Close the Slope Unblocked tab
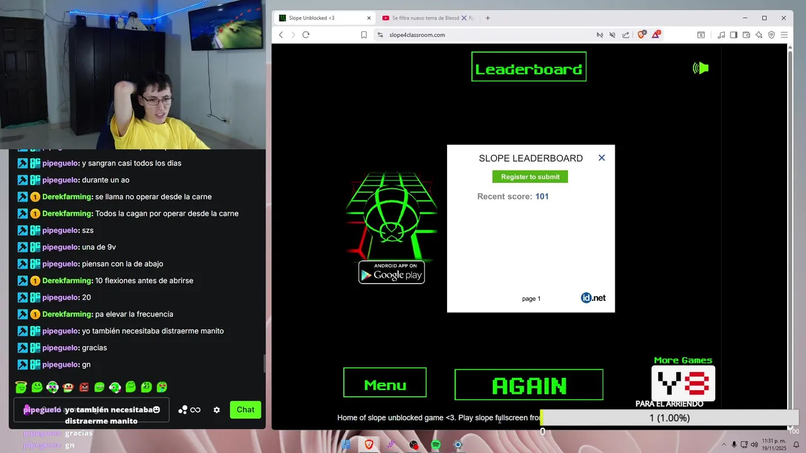 point(369,18)
